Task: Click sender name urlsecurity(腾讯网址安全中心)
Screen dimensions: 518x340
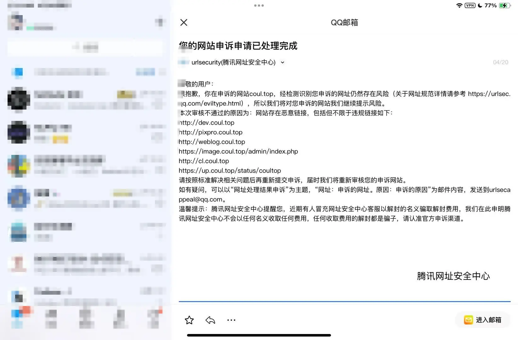Action: pyautogui.click(x=233, y=62)
